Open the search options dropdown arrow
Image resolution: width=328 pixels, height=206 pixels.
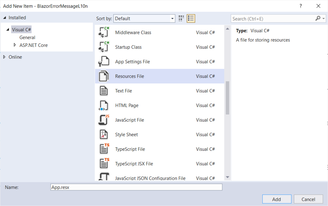324,19
